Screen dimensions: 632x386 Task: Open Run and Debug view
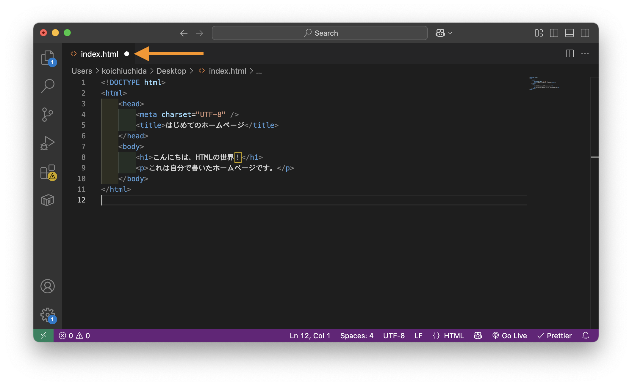point(48,143)
